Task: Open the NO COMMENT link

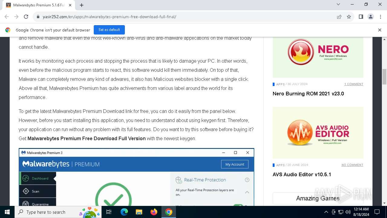Action: tap(352, 165)
